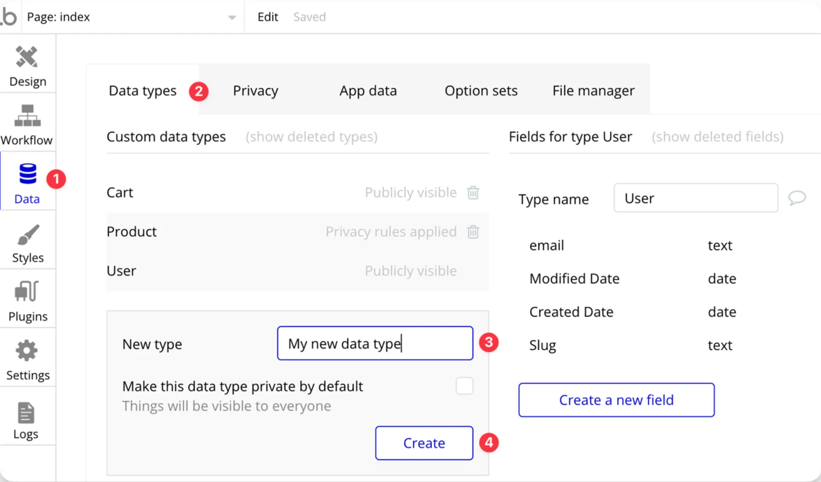The height and width of the screenshot is (482, 821).
Task: Click the New type text field
Action: (375, 343)
